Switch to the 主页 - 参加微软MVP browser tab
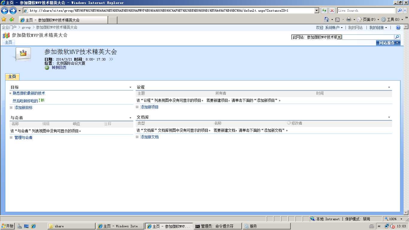Image resolution: width=409 pixels, height=230 pixels. click(x=63, y=20)
